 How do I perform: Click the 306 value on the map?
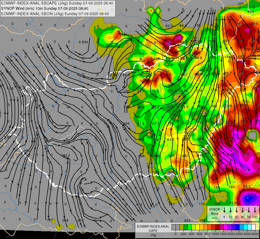click(x=171, y=172)
